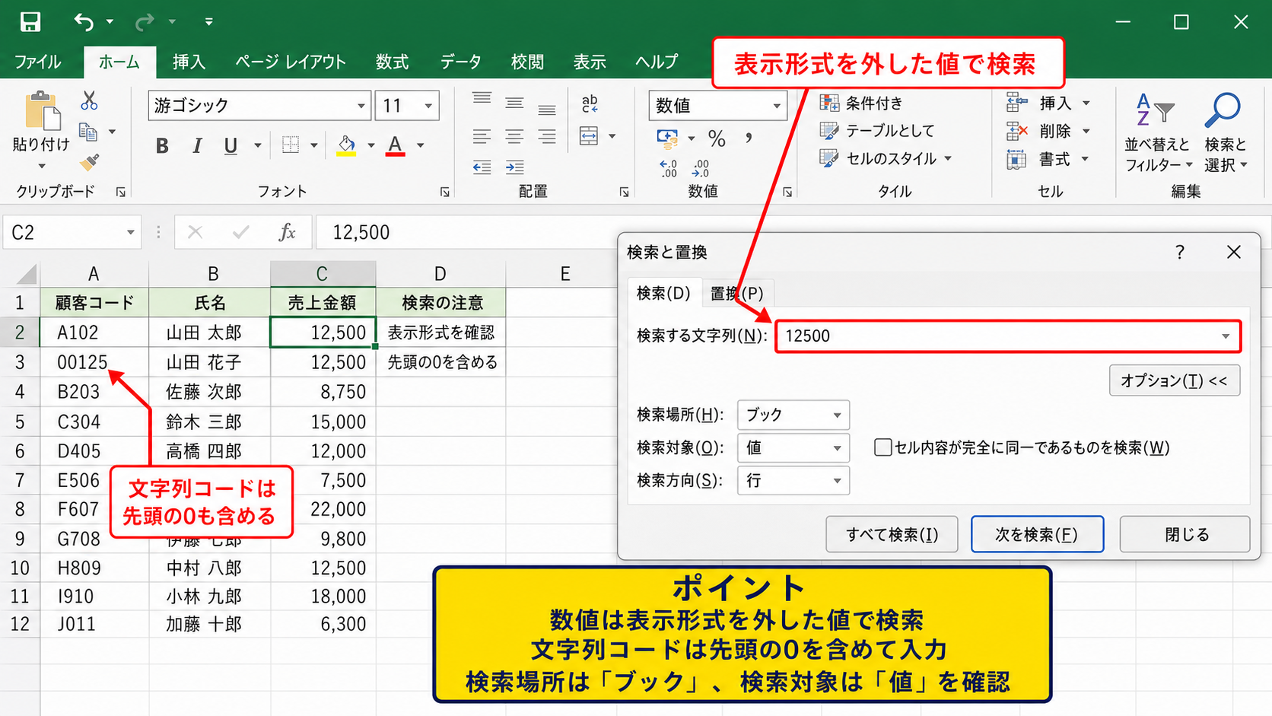Toggle center horizontal alignment
1272x716 pixels.
coord(514,137)
